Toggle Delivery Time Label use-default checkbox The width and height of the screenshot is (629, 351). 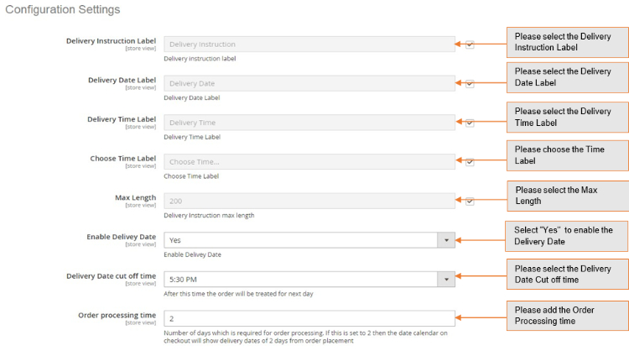coord(470,123)
